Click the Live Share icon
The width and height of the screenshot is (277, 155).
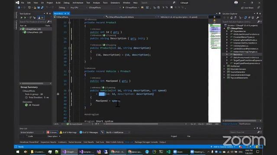click(x=242, y=8)
